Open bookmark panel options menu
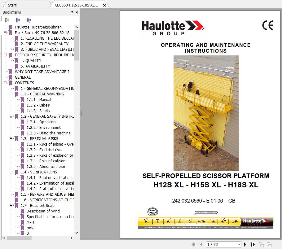The height and width of the screenshot is (249, 282). pos(72,12)
